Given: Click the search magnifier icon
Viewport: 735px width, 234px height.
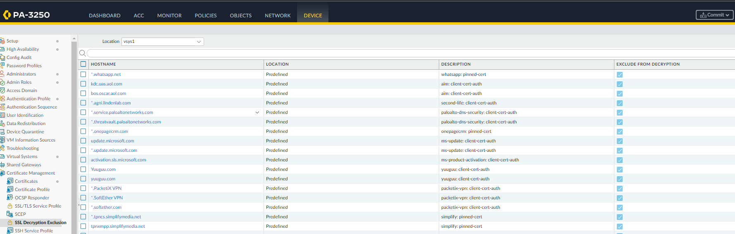Looking at the screenshot, I should pos(82,53).
